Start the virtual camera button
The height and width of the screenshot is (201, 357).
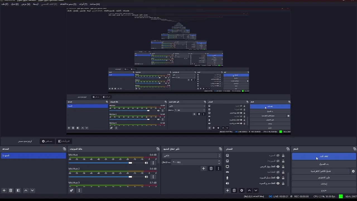click(321, 171)
